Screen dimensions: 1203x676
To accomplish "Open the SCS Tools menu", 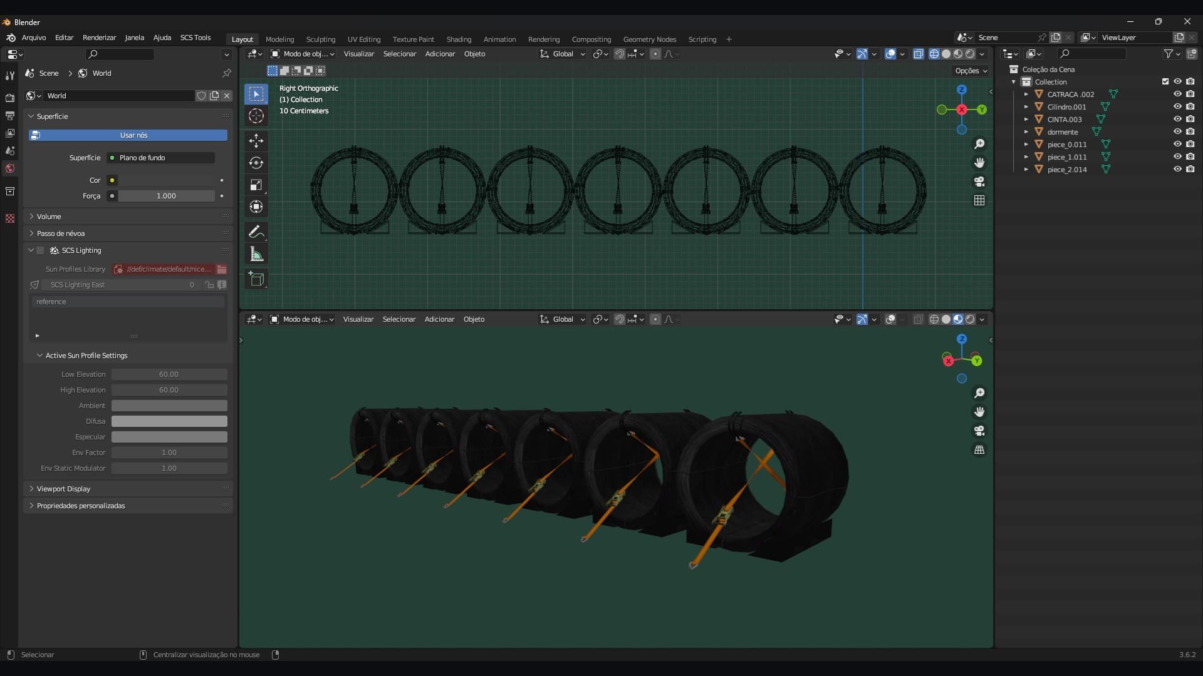I will (x=195, y=38).
